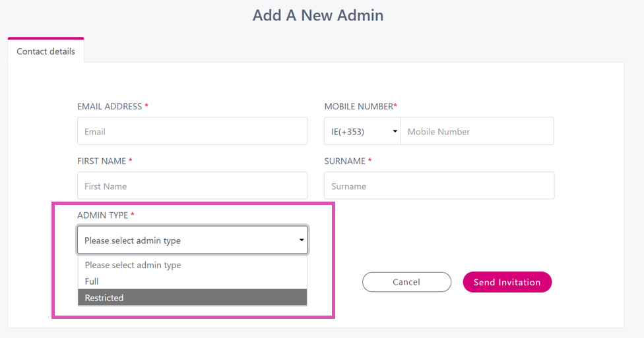Collapse Admin Type list via its arrow
This screenshot has width=644, height=338.
pyautogui.click(x=302, y=240)
